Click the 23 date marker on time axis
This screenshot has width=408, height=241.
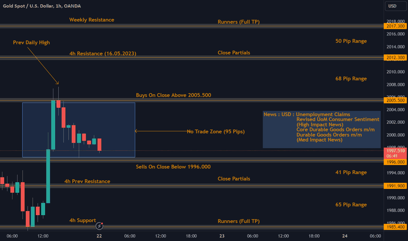222,236
